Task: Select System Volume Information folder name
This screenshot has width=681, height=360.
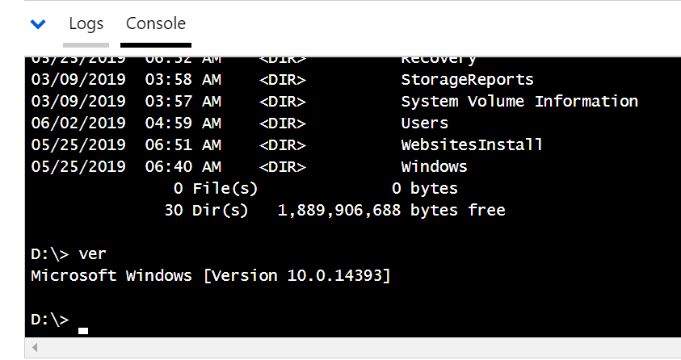Action: (519, 102)
